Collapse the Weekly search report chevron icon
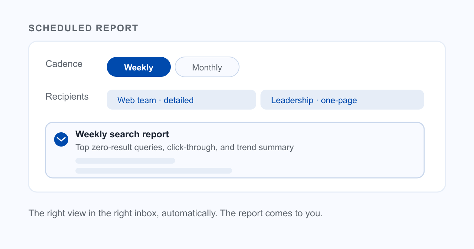474x249 pixels. pos(61,139)
